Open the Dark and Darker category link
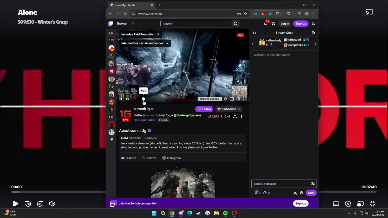This screenshot has width=388, height=218. pyautogui.click(x=145, y=120)
